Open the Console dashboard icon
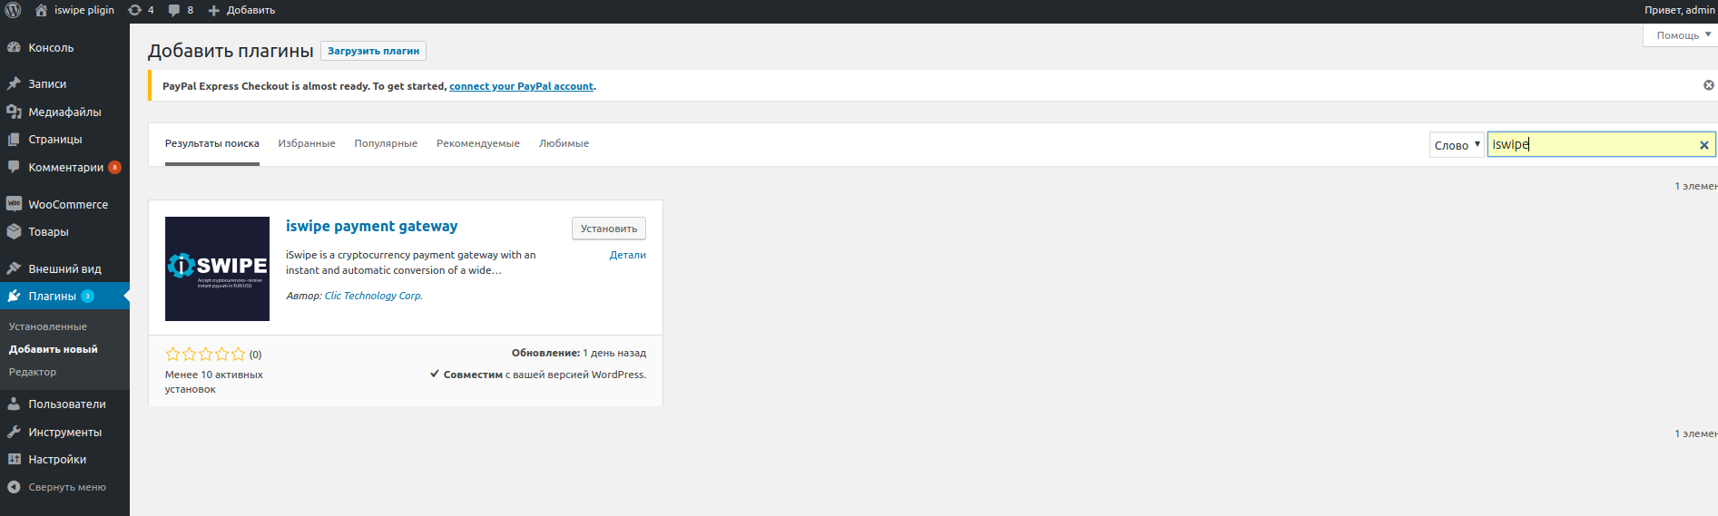Viewport: 1718px width, 516px height. pos(14,47)
